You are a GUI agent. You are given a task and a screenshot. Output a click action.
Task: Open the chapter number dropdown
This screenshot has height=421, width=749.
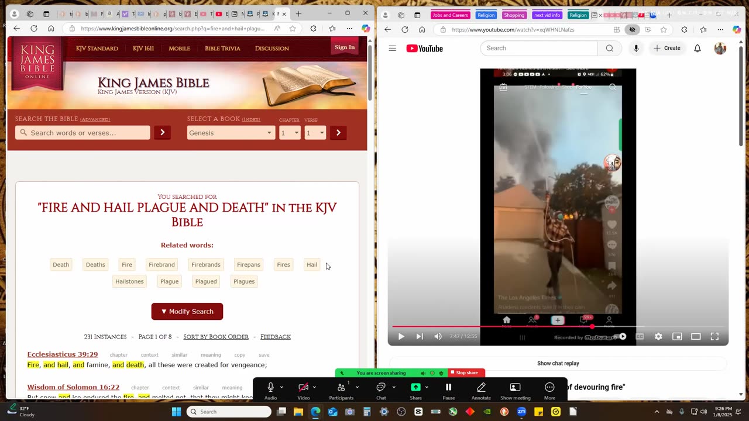tap(290, 133)
